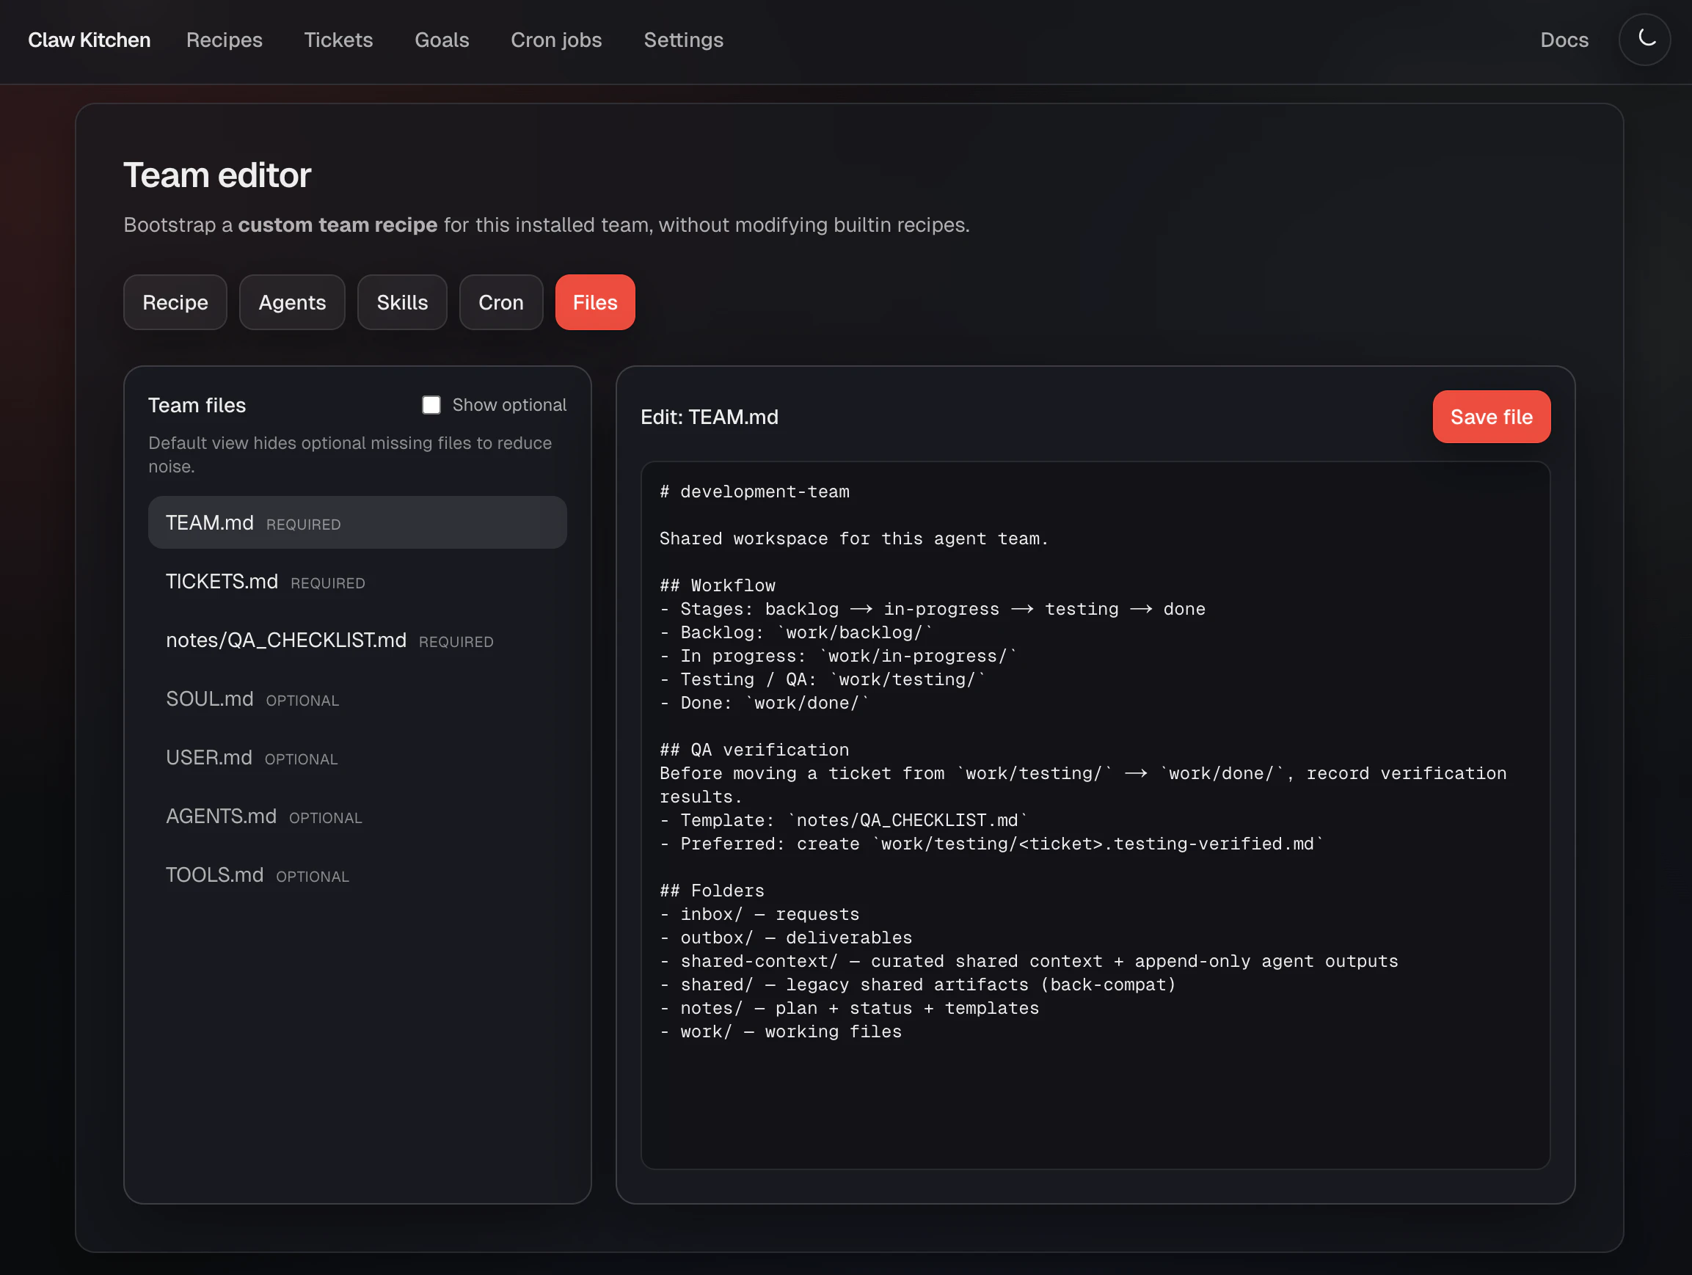Open the Recipe tab
The image size is (1692, 1275).
pyautogui.click(x=175, y=302)
